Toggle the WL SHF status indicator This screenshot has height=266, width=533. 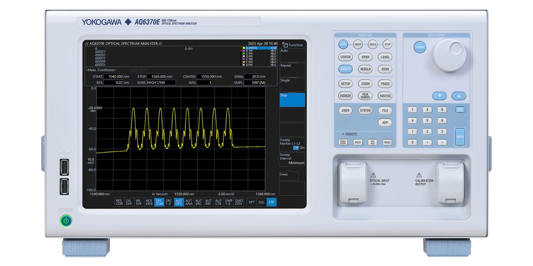pos(139,202)
